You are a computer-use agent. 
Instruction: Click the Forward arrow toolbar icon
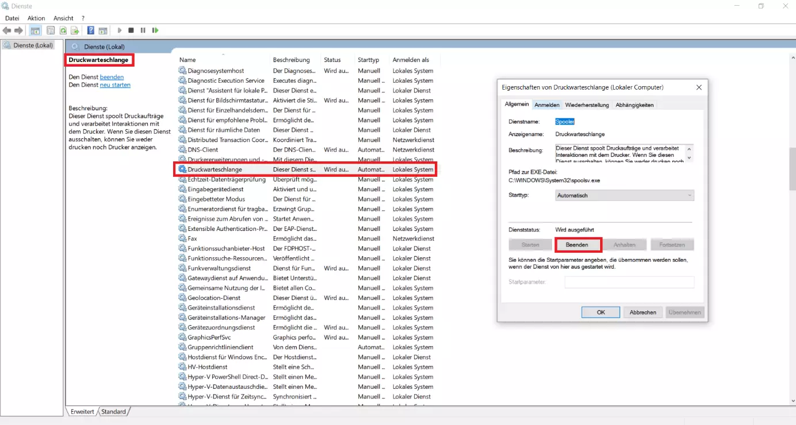(19, 30)
